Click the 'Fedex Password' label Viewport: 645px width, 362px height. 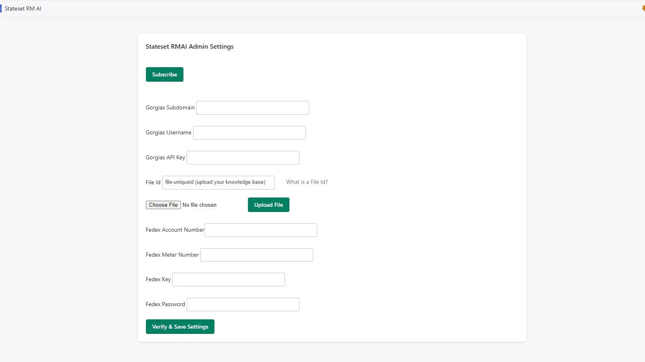click(x=165, y=304)
